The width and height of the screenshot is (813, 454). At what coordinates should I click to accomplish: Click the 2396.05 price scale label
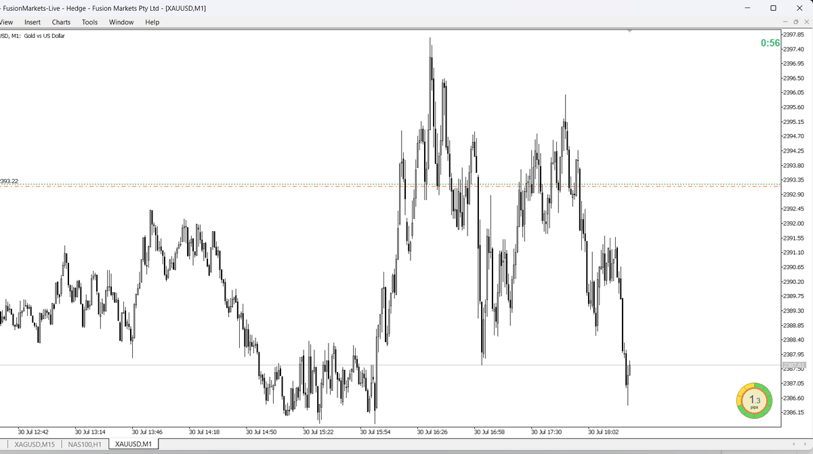[x=794, y=93]
